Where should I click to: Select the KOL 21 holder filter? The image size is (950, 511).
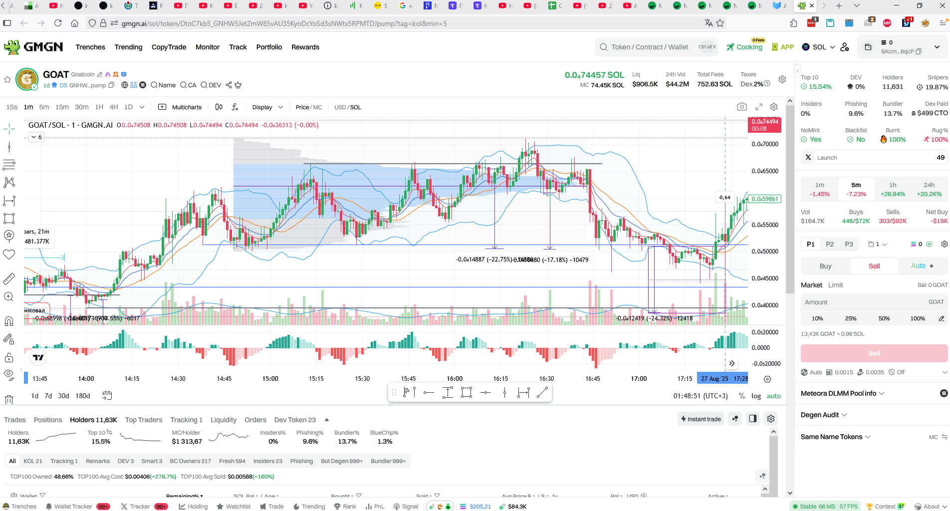(x=33, y=461)
